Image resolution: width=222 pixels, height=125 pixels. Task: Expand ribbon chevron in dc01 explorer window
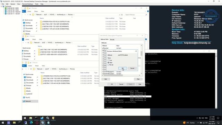pos(145,11)
